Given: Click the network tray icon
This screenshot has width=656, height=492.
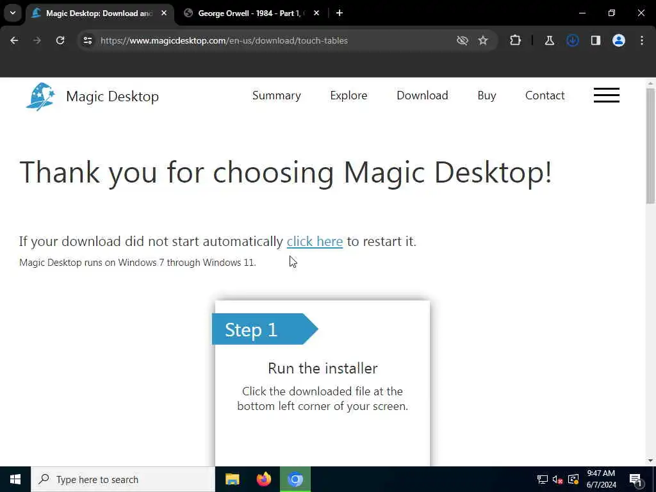Looking at the screenshot, I should click(x=543, y=479).
